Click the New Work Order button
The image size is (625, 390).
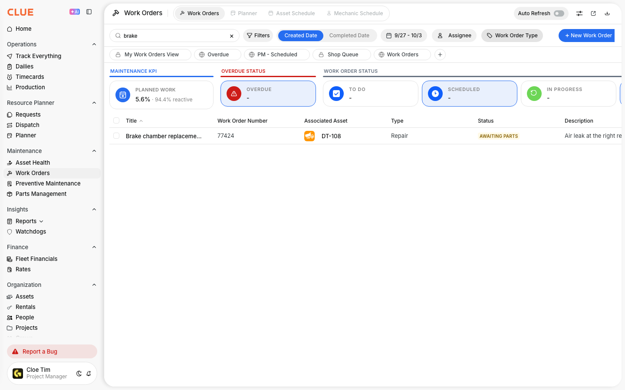pyautogui.click(x=587, y=36)
